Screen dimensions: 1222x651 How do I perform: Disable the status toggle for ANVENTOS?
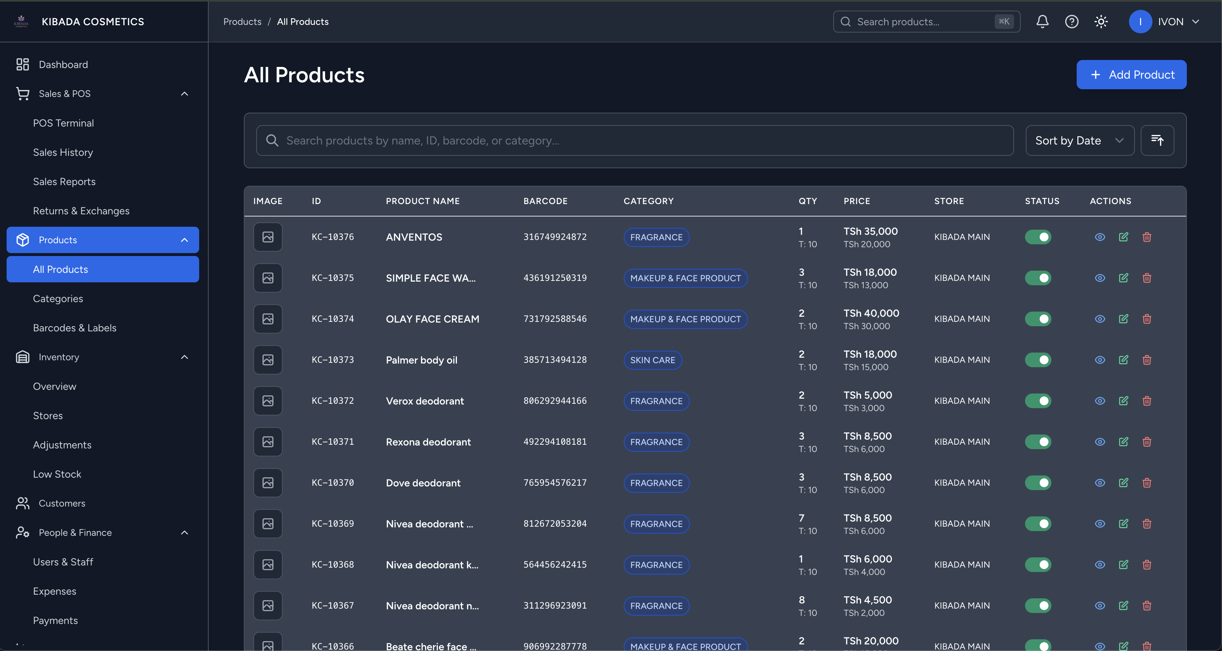1039,237
